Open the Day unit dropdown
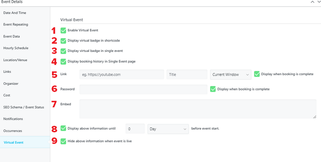The height and width of the screenshot is (162, 321). point(168,129)
